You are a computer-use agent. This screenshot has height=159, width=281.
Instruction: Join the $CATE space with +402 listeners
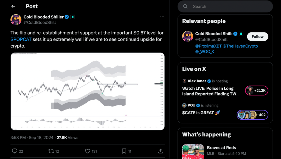tap(252, 115)
